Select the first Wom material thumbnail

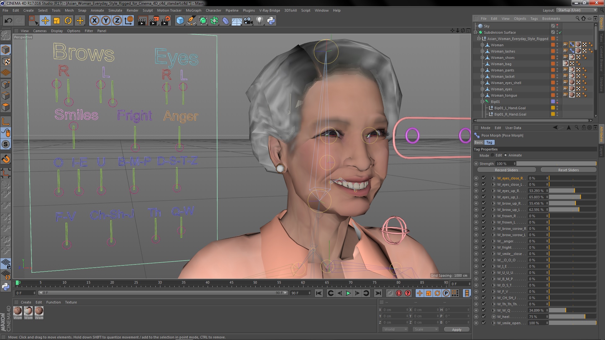point(18,311)
